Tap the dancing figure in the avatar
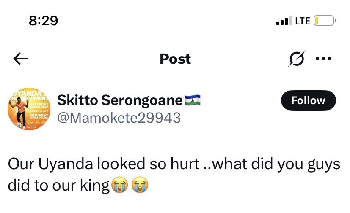The width and height of the screenshot is (350, 213). pyautogui.click(x=19, y=109)
